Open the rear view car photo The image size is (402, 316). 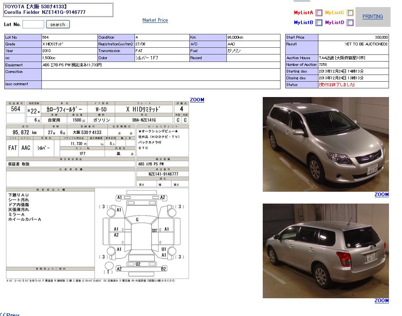click(325, 251)
